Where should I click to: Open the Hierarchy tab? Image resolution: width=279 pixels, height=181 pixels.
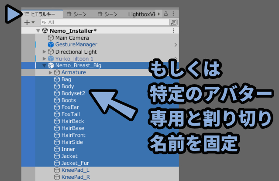42,14
